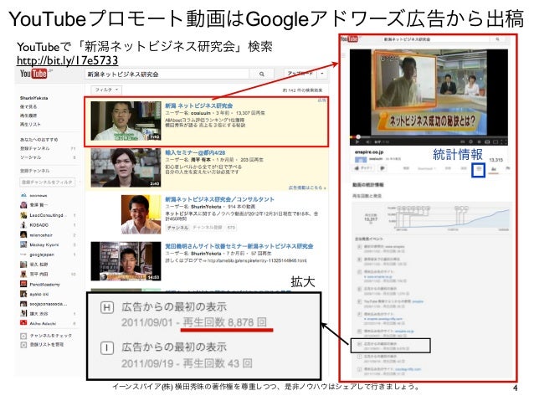Select 再生履歴 in left sidebar
The width and height of the screenshot is (534, 401).
(28, 116)
